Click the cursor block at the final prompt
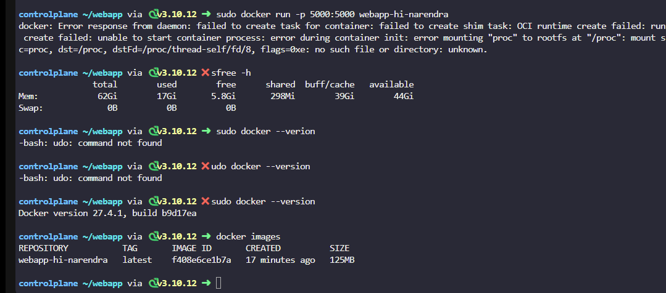The width and height of the screenshot is (666, 293). click(219, 283)
